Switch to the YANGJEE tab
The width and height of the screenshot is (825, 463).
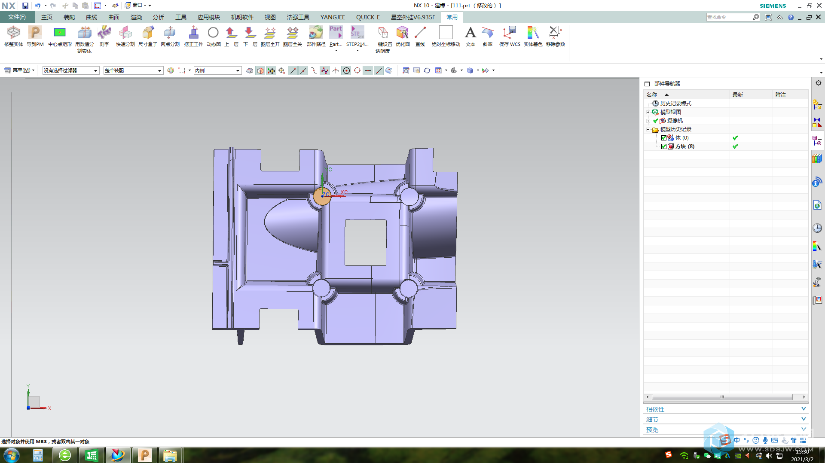click(x=333, y=17)
